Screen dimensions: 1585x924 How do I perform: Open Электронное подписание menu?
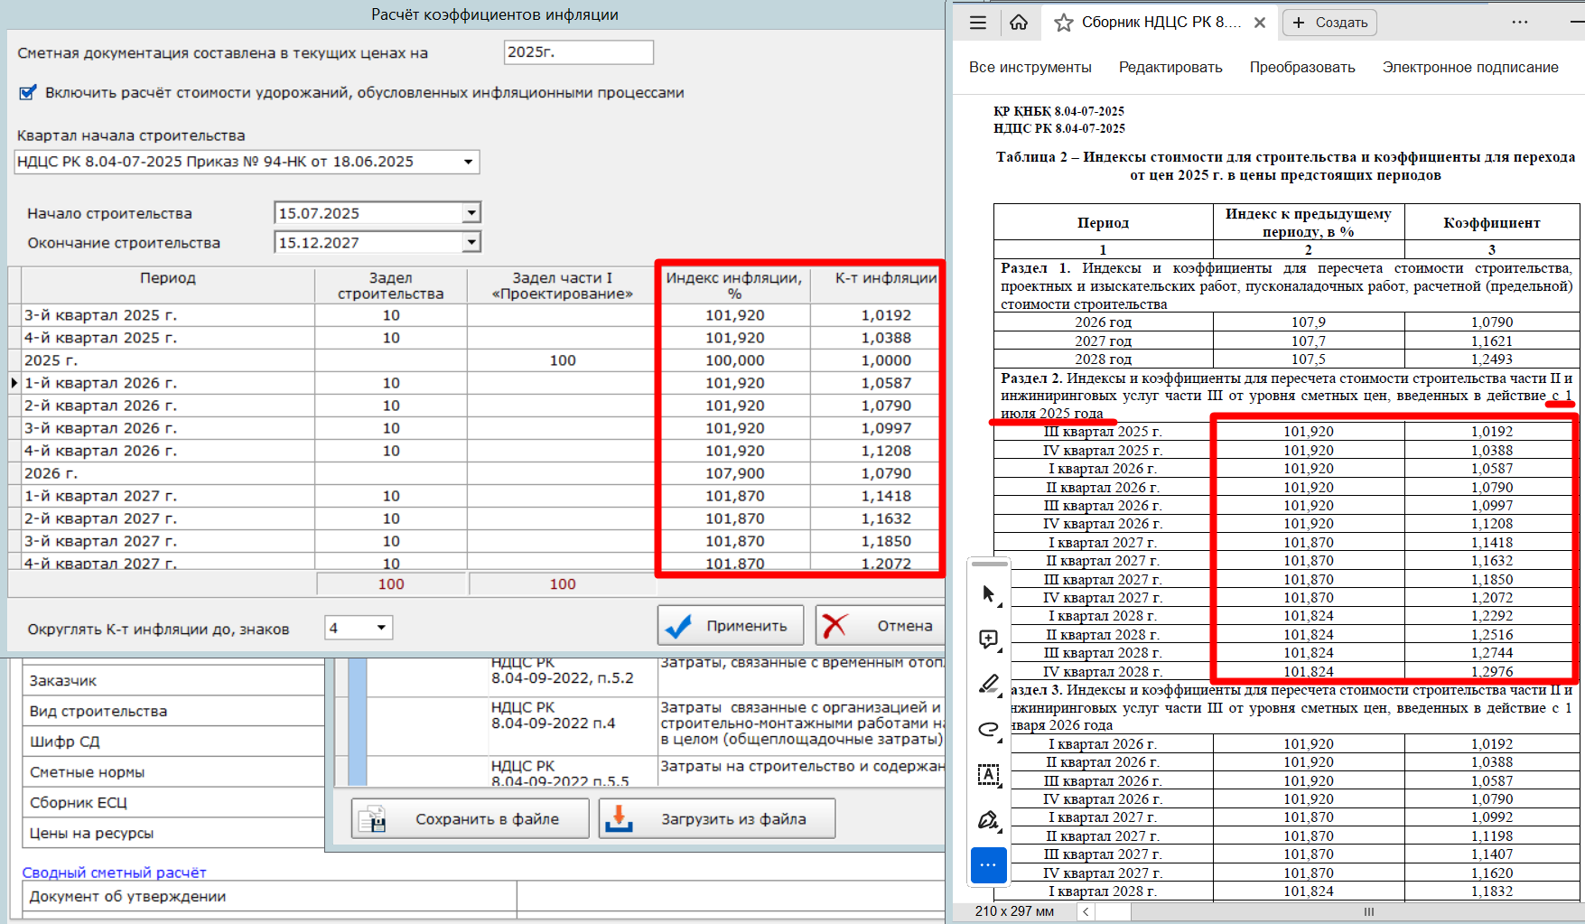(x=1469, y=67)
